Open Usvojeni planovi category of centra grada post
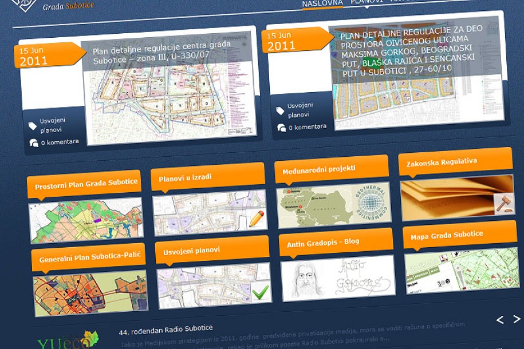The image size is (524, 349). (x=52, y=125)
